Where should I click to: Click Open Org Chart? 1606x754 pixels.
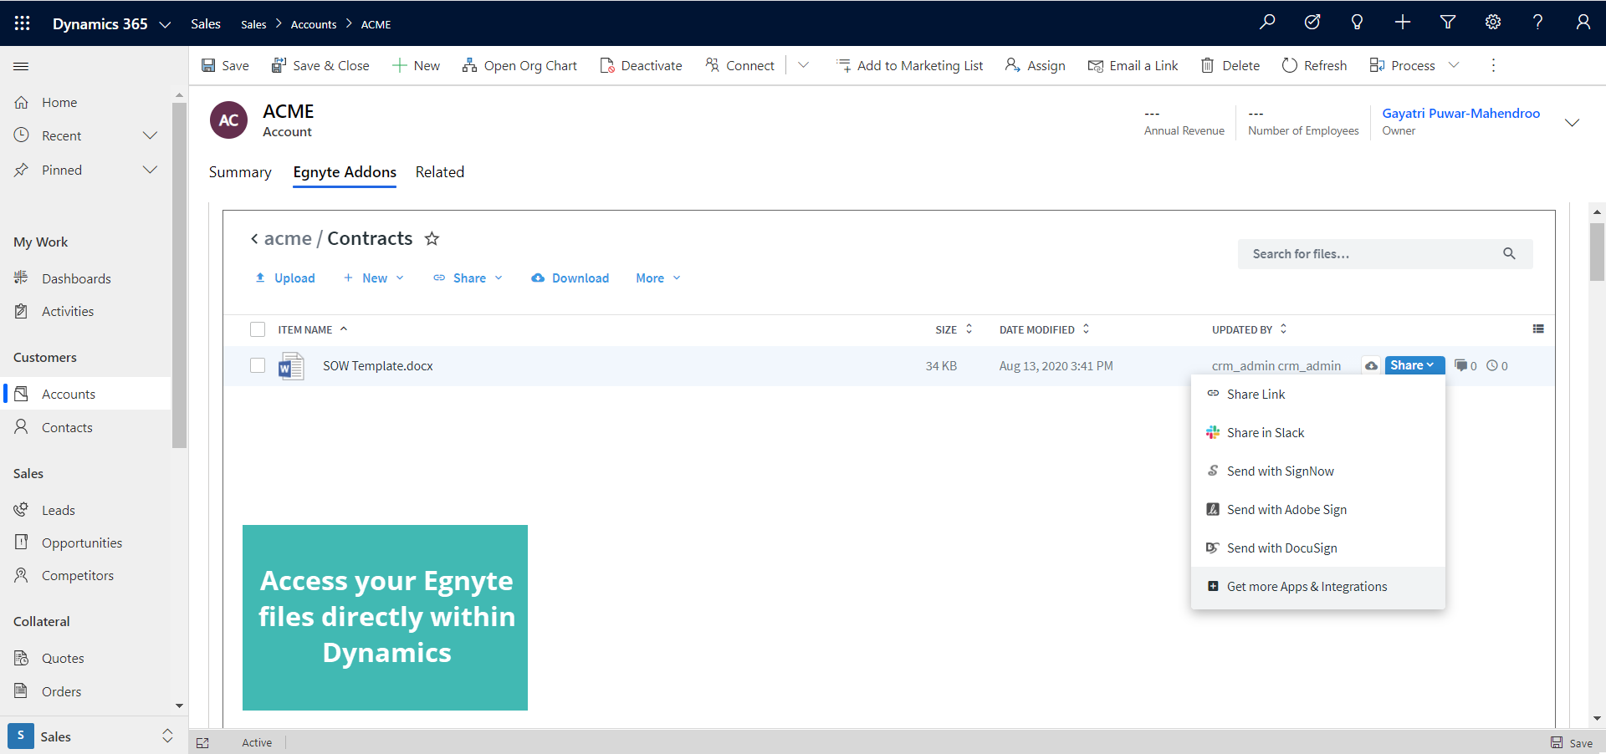pyautogui.click(x=519, y=65)
